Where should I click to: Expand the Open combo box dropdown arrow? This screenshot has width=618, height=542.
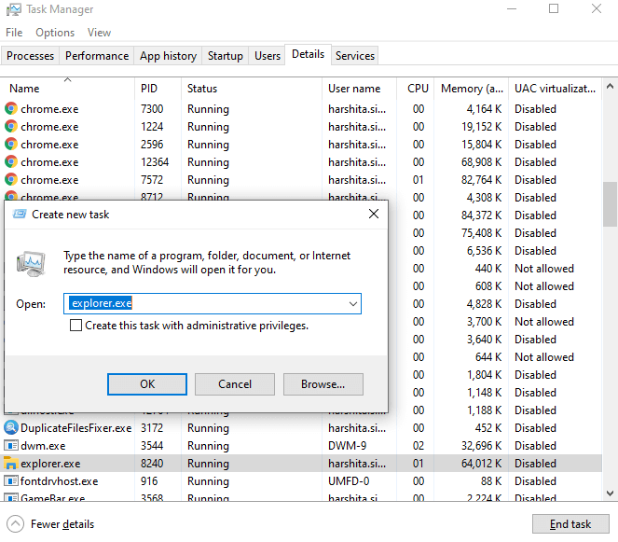click(x=352, y=304)
